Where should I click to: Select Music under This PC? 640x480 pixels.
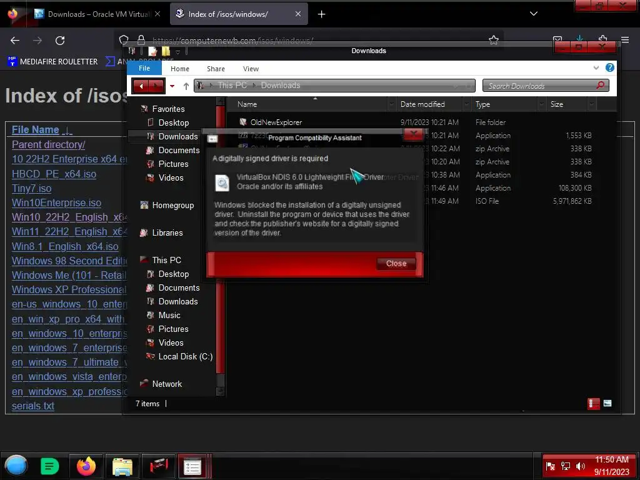coord(169,315)
